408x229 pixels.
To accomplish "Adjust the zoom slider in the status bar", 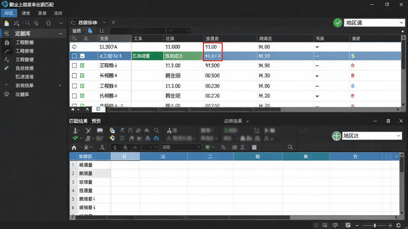I will point(375,225).
